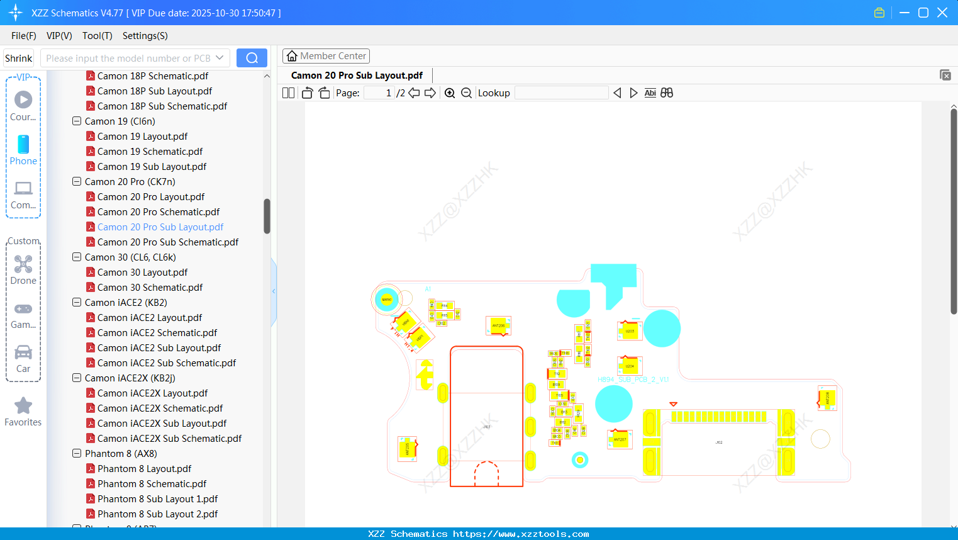Collapse the Camon 19 (CI6n) folder

(77, 121)
